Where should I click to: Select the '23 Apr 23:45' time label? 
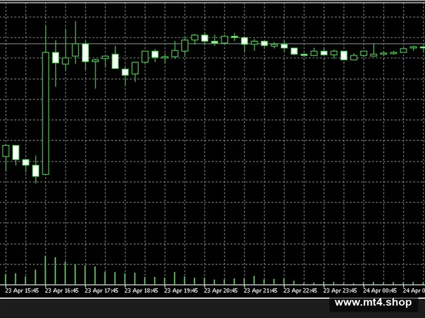[x=340, y=291]
